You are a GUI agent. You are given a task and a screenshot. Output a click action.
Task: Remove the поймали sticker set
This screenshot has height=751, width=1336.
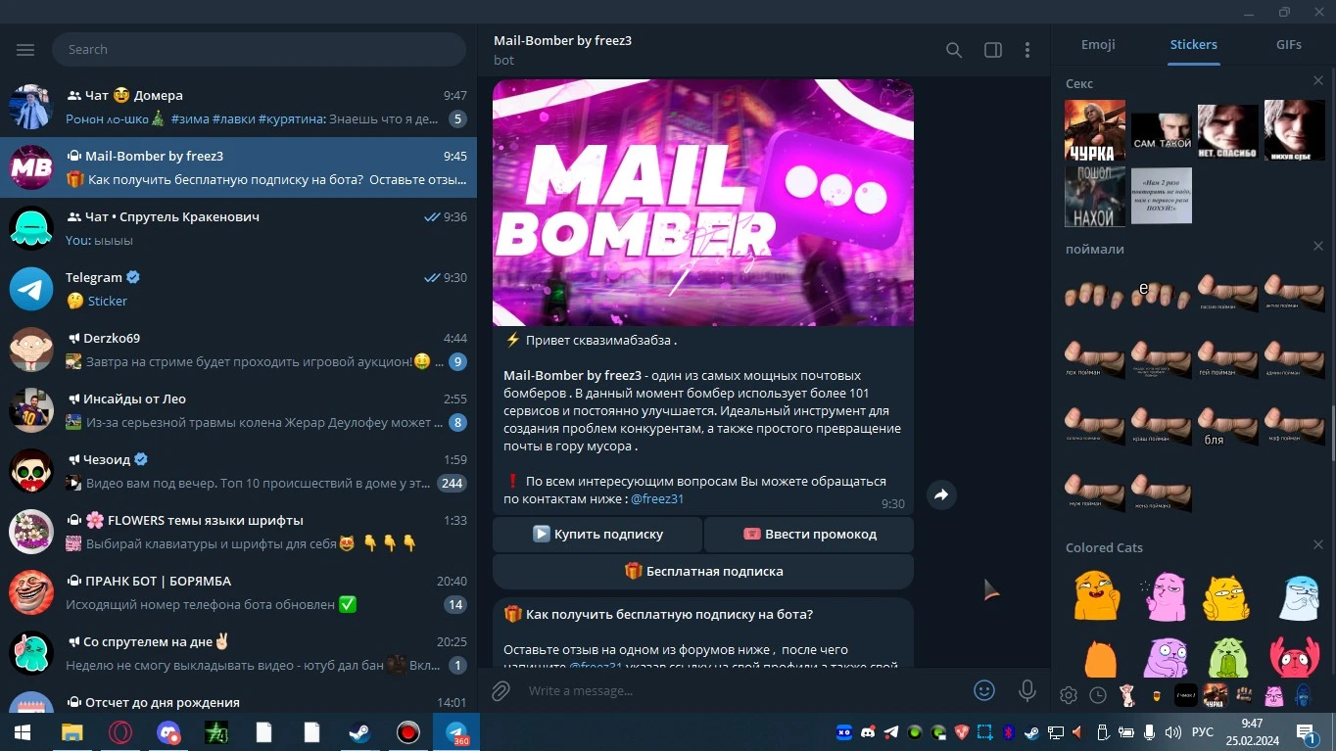tap(1318, 246)
